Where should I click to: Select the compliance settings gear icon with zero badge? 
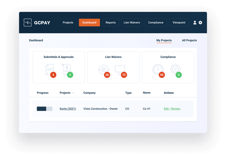(x=176, y=68)
